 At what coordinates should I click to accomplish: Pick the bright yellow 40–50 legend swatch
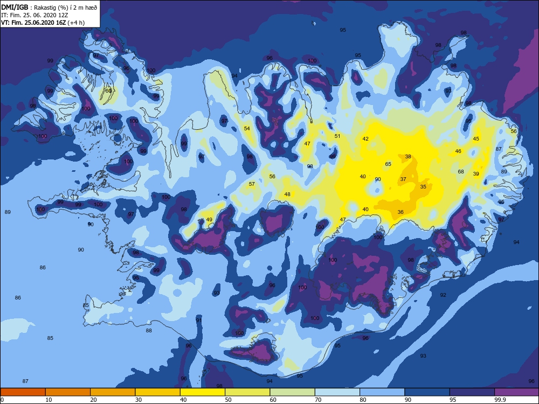[203, 392]
